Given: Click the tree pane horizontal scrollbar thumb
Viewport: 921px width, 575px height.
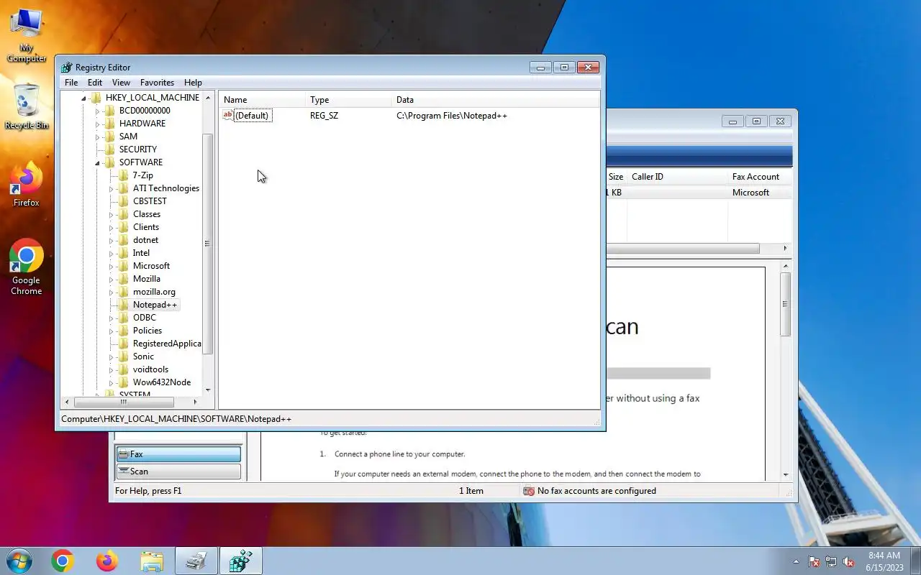Looking at the screenshot, I should pyautogui.click(x=123, y=402).
